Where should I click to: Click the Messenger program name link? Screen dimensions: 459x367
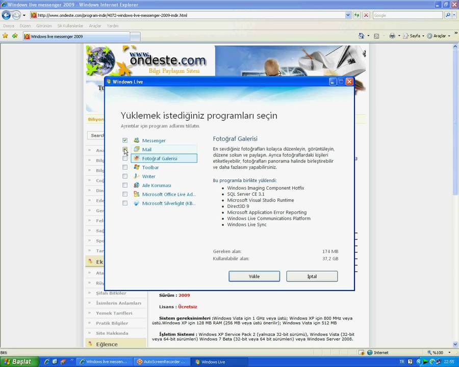point(154,141)
